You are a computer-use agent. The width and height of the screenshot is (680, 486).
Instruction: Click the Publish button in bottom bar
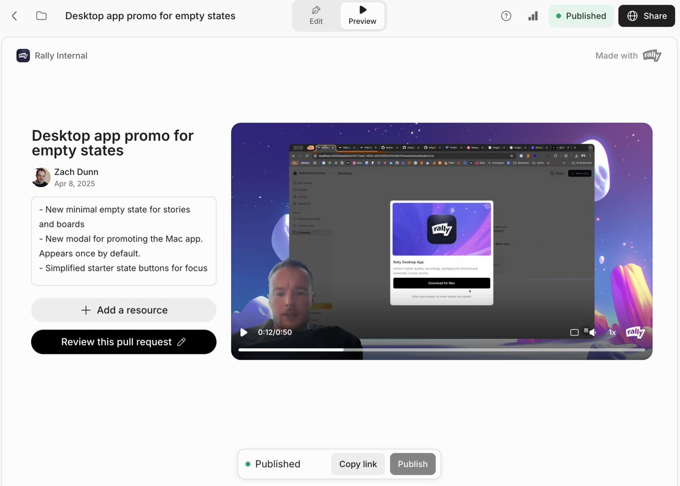click(413, 464)
